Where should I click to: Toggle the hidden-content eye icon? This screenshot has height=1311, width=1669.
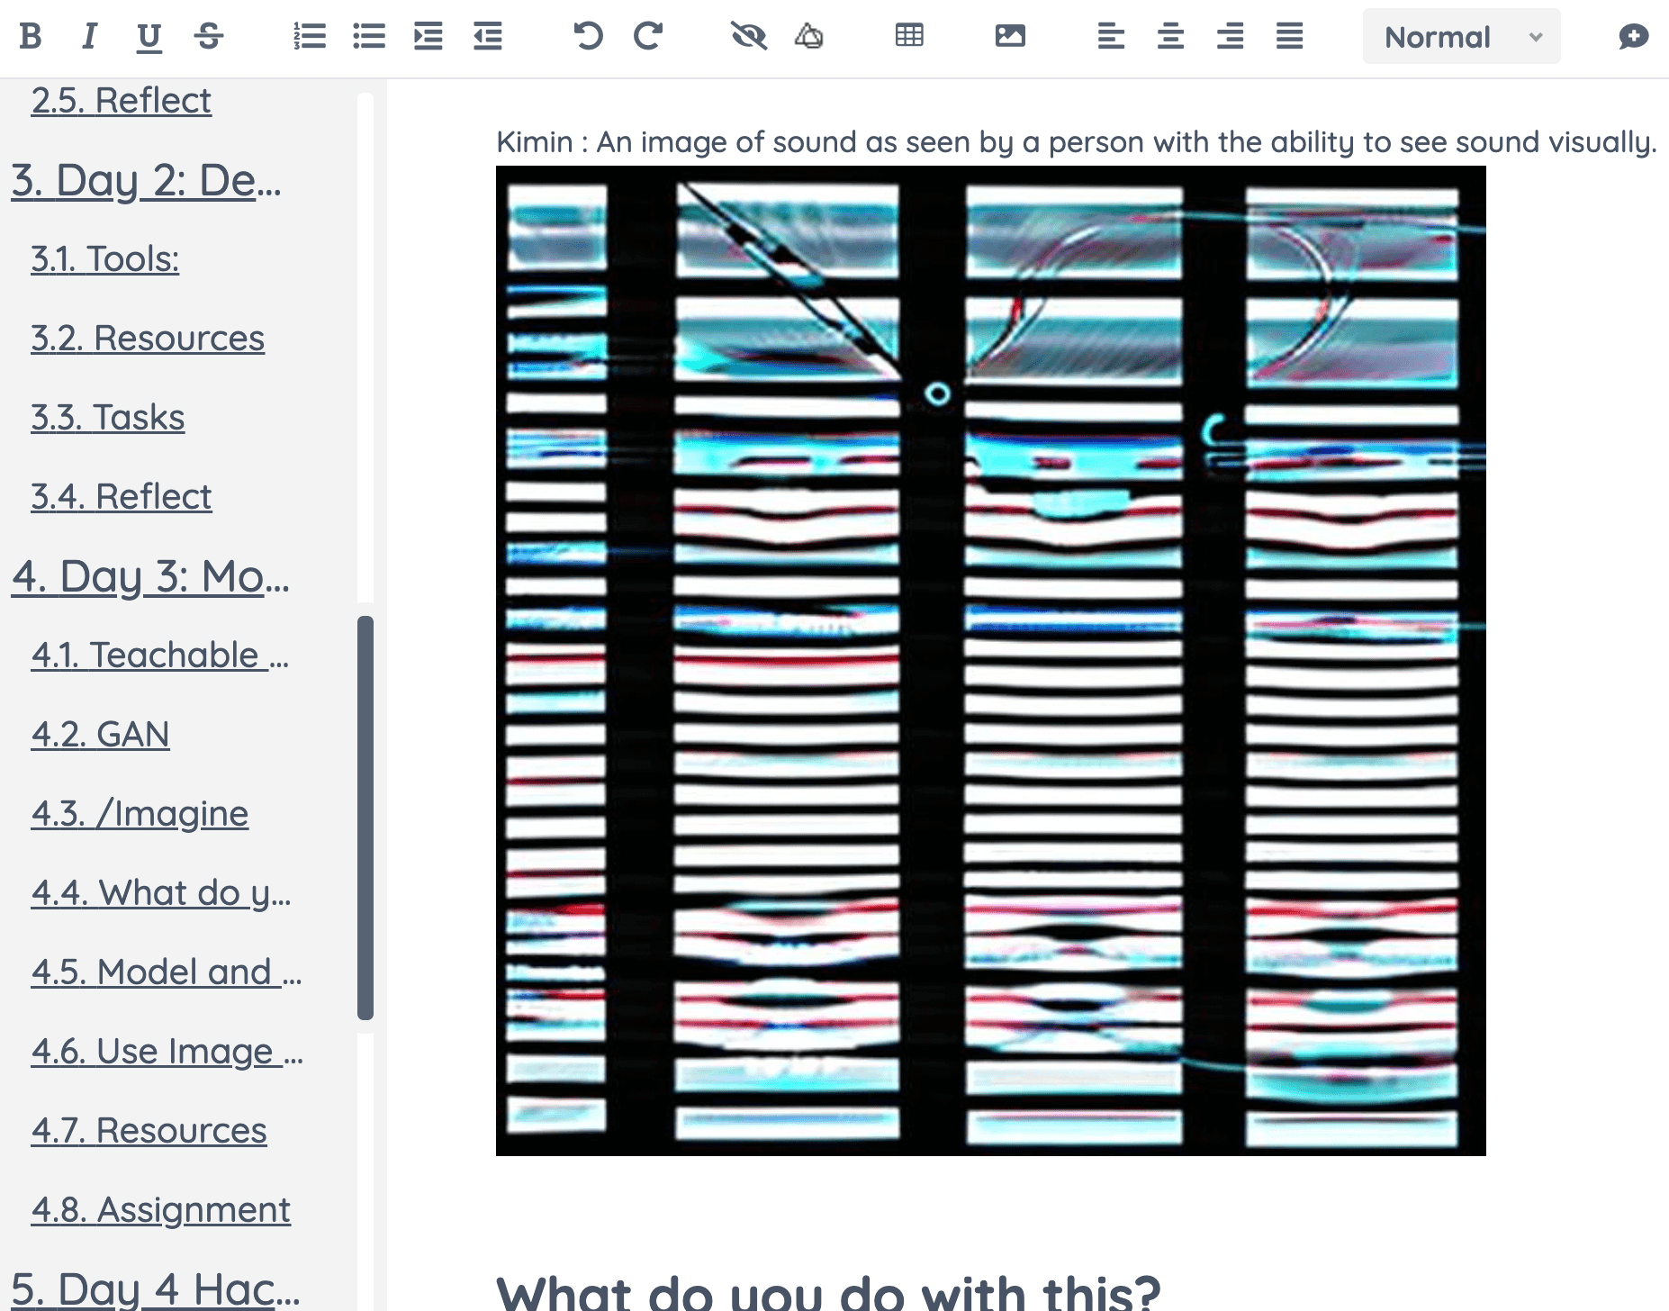tap(748, 36)
